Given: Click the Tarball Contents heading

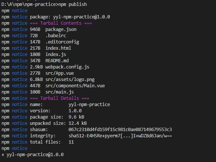Looking at the screenshot, I should coord(61,23).
